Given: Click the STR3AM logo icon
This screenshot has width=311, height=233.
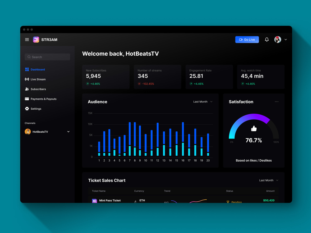Looking at the screenshot, I should coord(36,40).
